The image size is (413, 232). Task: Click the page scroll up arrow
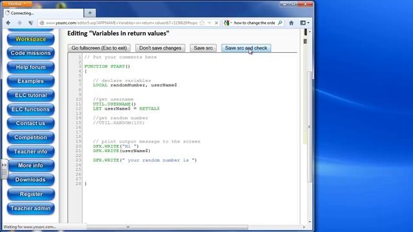coord(310,32)
